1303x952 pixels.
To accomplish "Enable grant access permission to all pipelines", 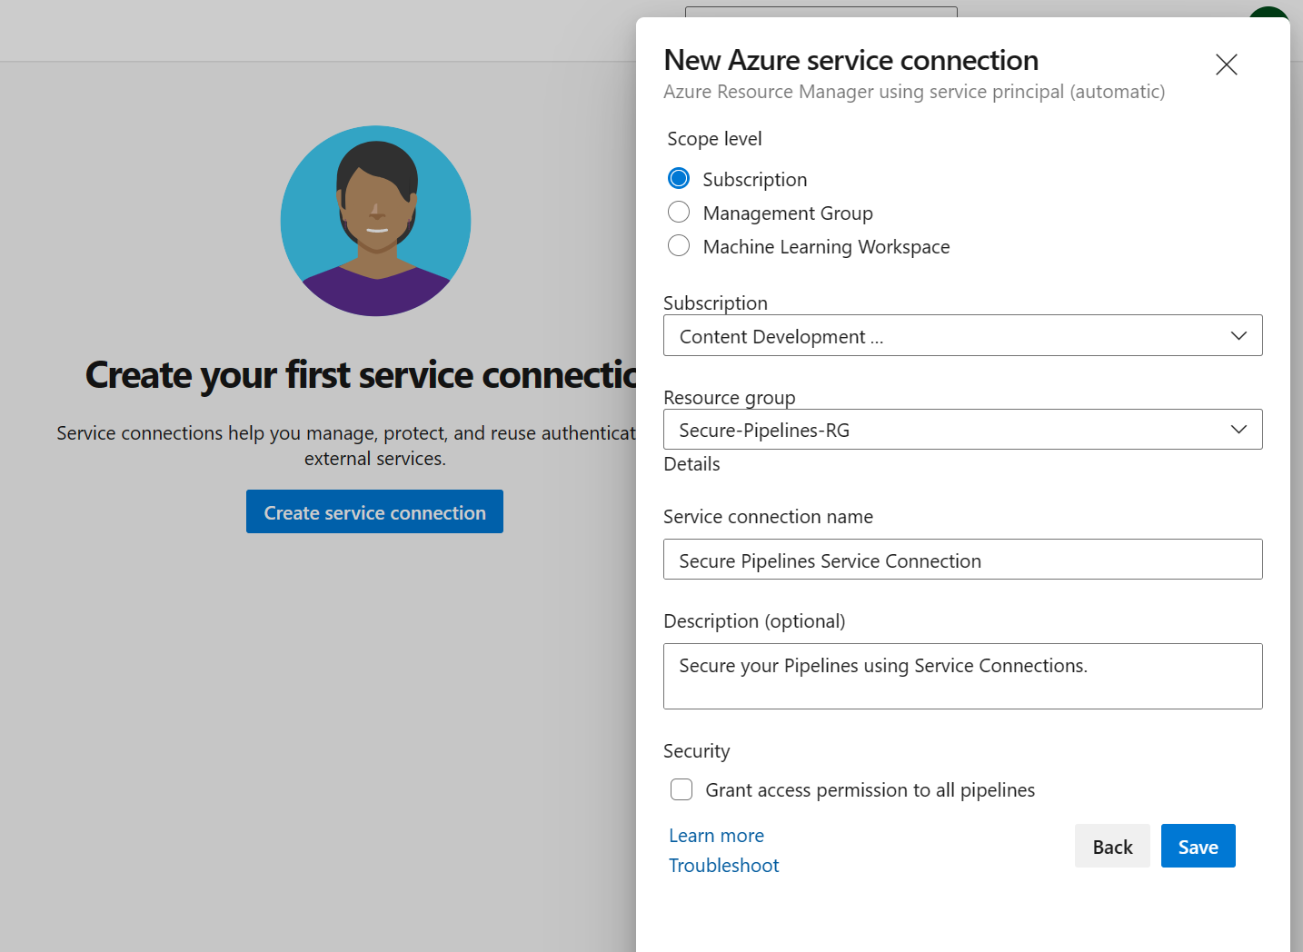I will pyautogui.click(x=681, y=789).
